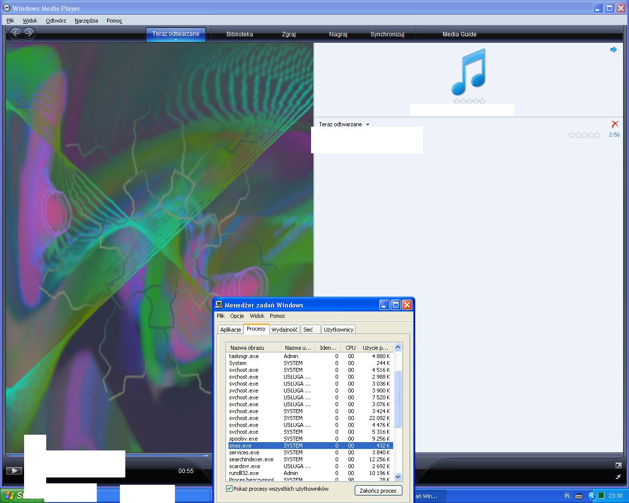This screenshot has height=503, width=629.
Task: Click the green CPU usage tray icon
Action: tap(601, 496)
